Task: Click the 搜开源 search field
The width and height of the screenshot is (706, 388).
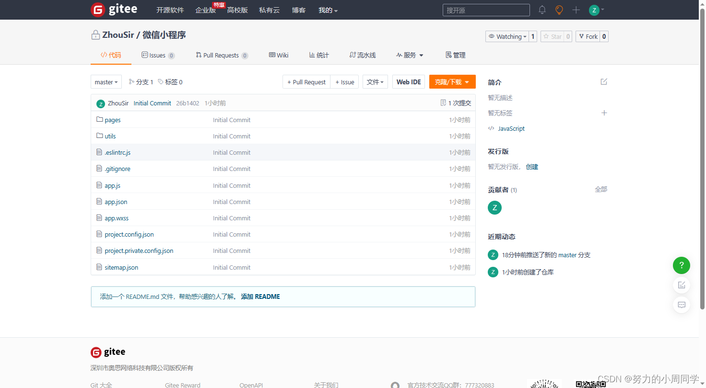Action: (486, 10)
